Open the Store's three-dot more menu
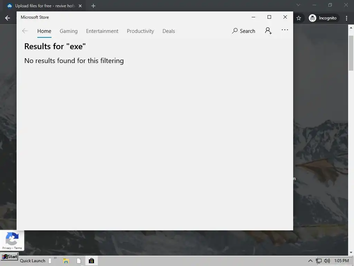Image resolution: width=354 pixels, height=266 pixels. pyautogui.click(x=285, y=30)
